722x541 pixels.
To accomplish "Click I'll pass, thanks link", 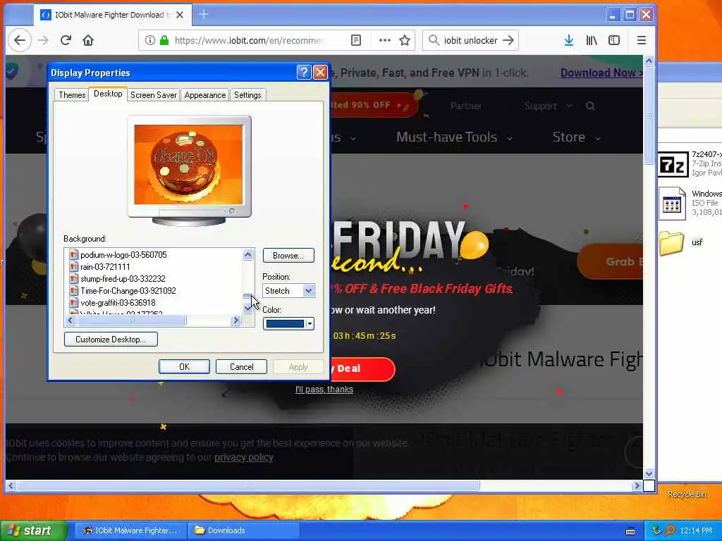I will point(324,390).
